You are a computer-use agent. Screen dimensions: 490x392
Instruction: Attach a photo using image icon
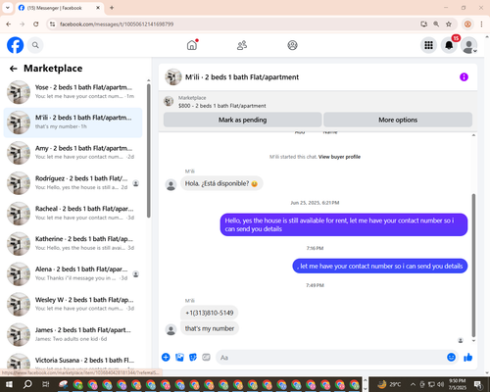coord(179,357)
